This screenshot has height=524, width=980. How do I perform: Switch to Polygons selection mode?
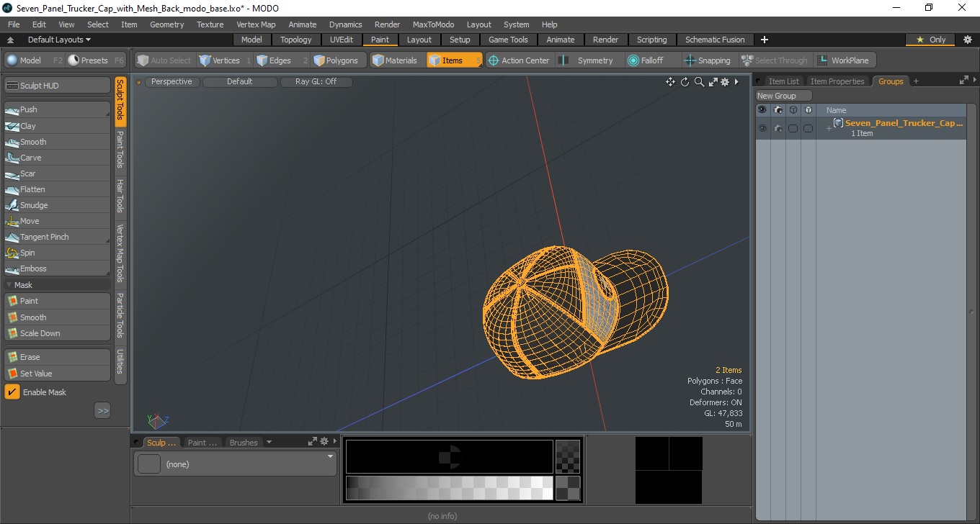(339, 60)
